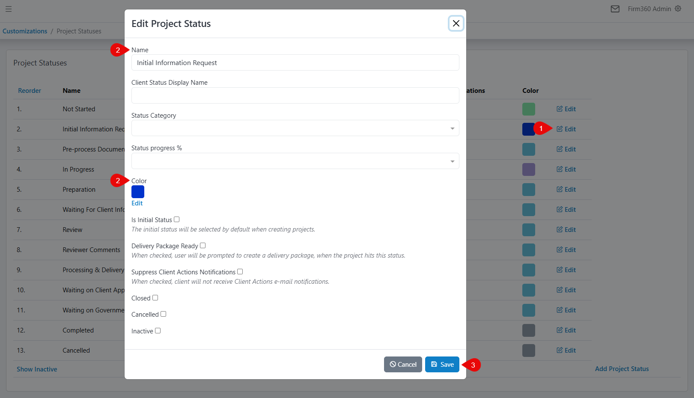This screenshot has width=694, height=398.
Task: Open the hamburger navigation menu
Action: pos(8,9)
